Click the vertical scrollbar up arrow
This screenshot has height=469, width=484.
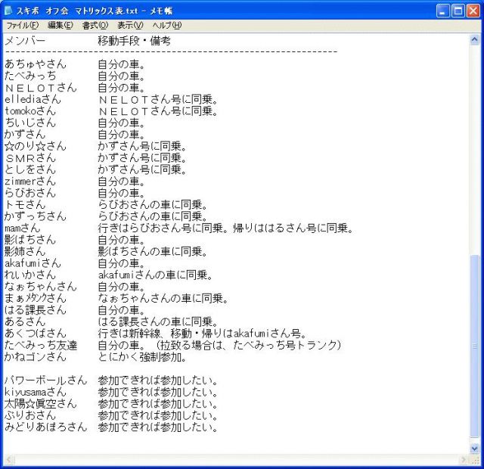[475, 39]
